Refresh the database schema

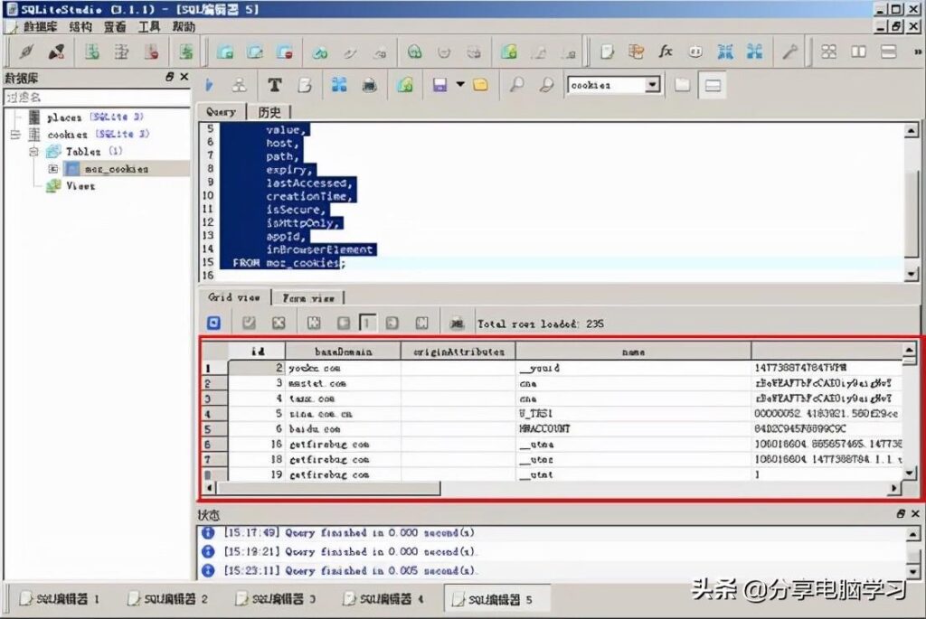coord(186,52)
